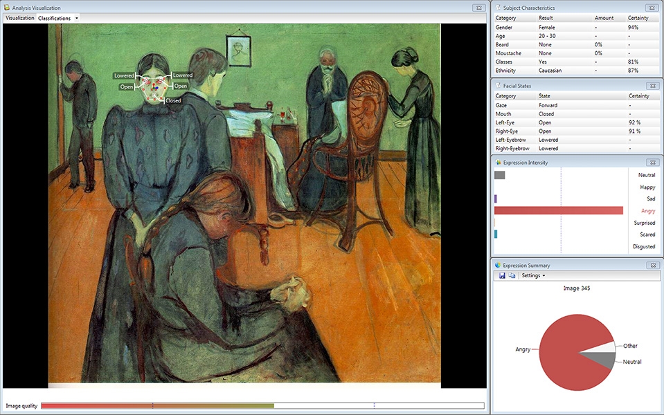
Task: Click the Analysis Visualization window title icon
Action: tap(6, 8)
